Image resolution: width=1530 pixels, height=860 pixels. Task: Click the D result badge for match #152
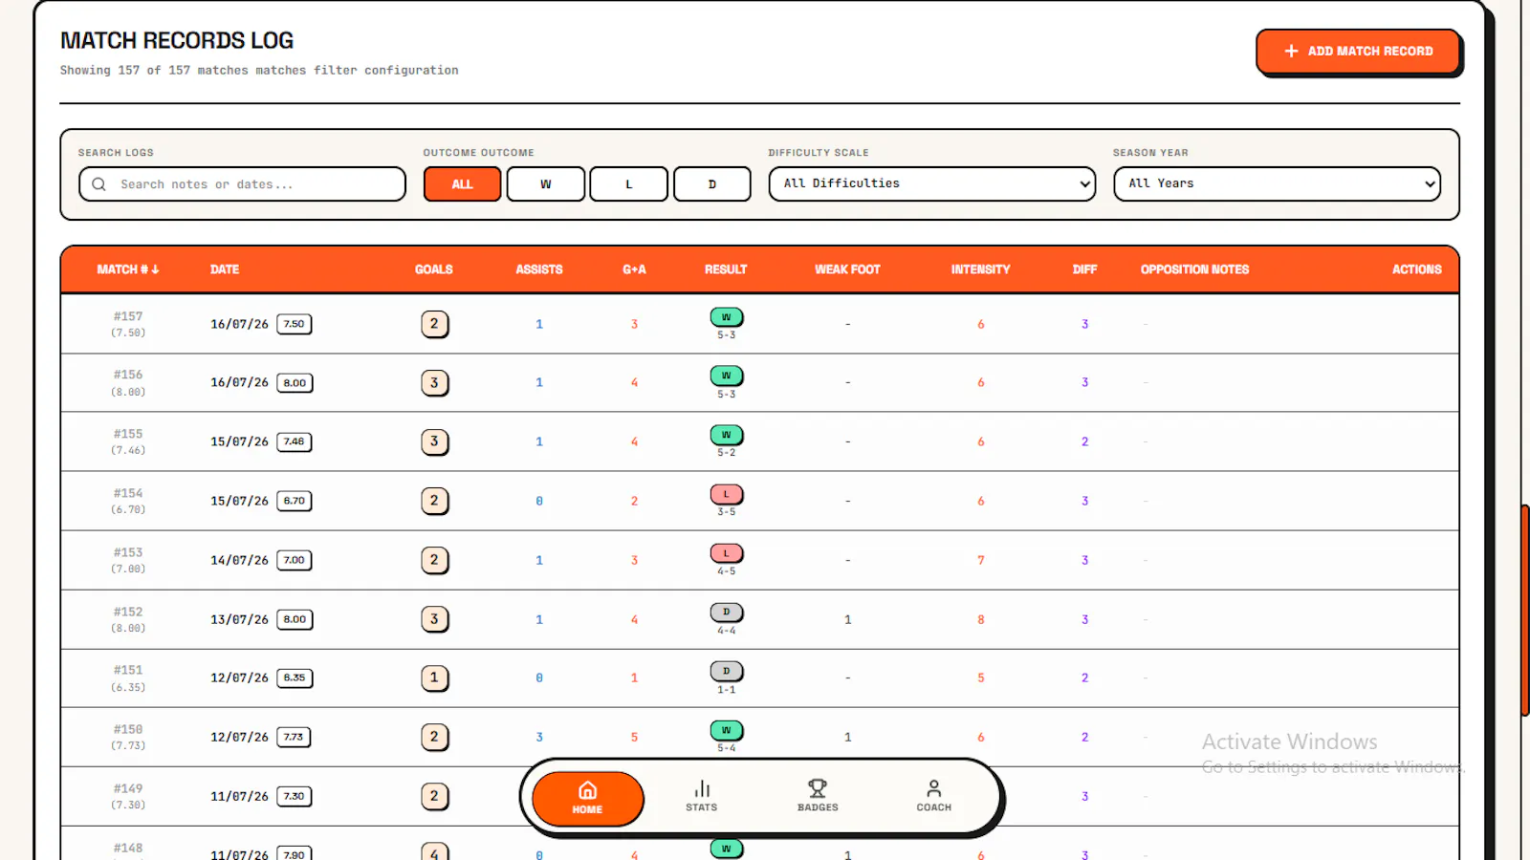(727, 612)
